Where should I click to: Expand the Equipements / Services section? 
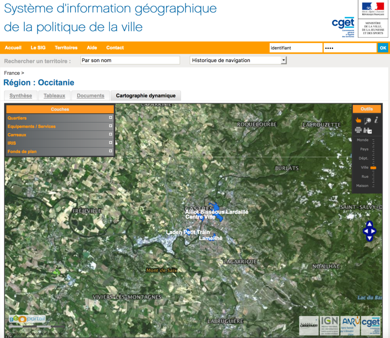coord(110,126)
